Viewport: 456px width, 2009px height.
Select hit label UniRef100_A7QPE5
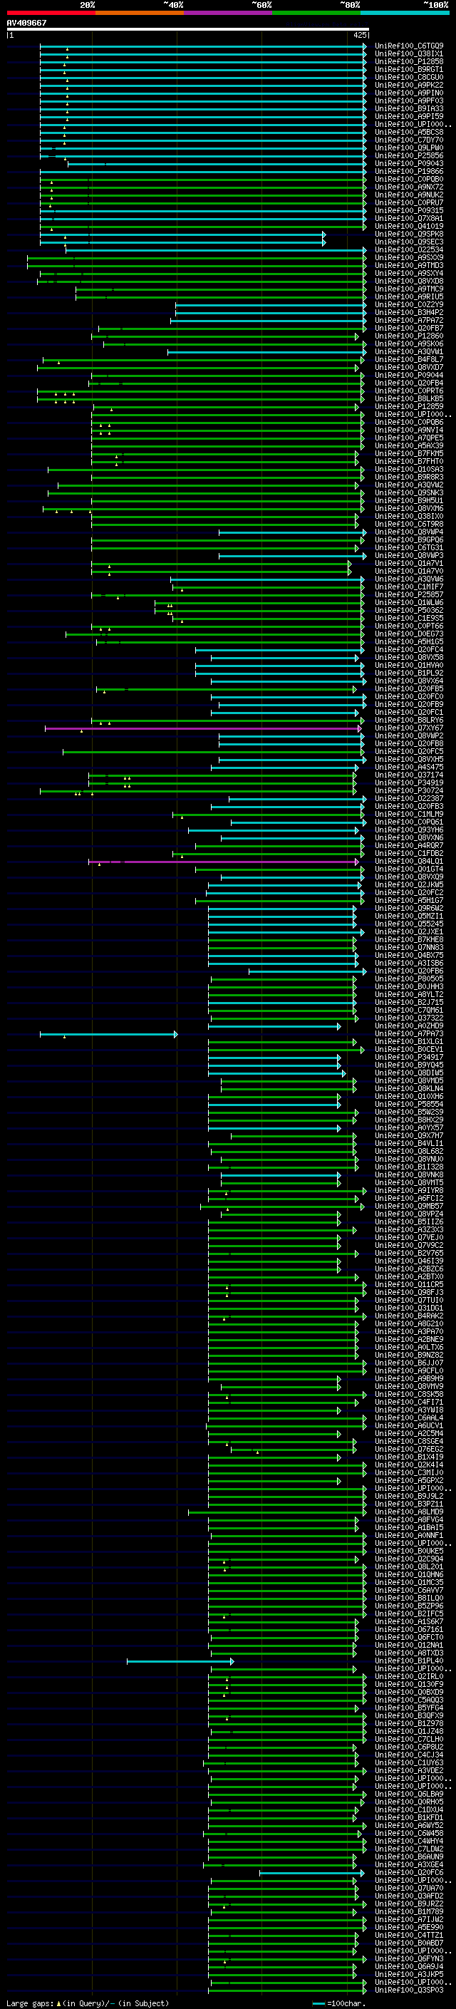pos(409,438)
